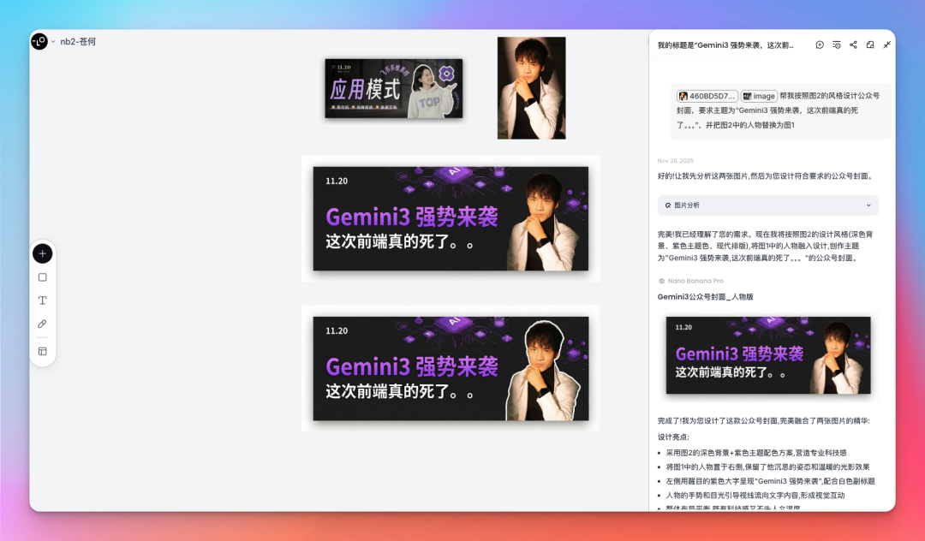Open the layout template tool in left toolbar
The image size is (925, 541).
coord(43,351)
